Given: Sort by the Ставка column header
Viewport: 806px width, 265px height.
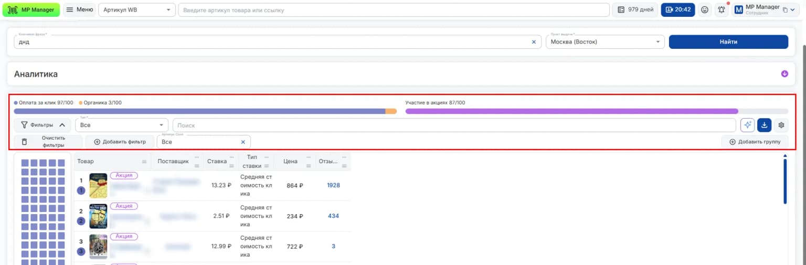Looking at the screenshot, I should coord(217,161).
